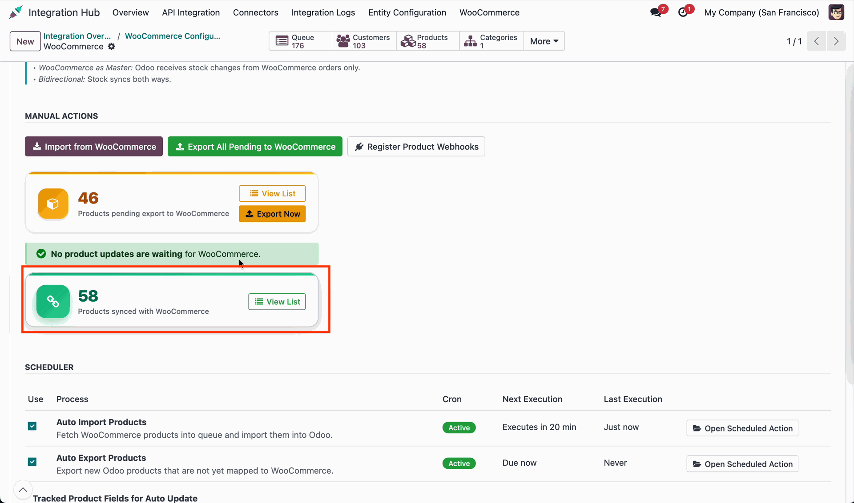Open the Queue 176 stat button
The width and height of the screenshot is (854, 503).
pos(301,41)
